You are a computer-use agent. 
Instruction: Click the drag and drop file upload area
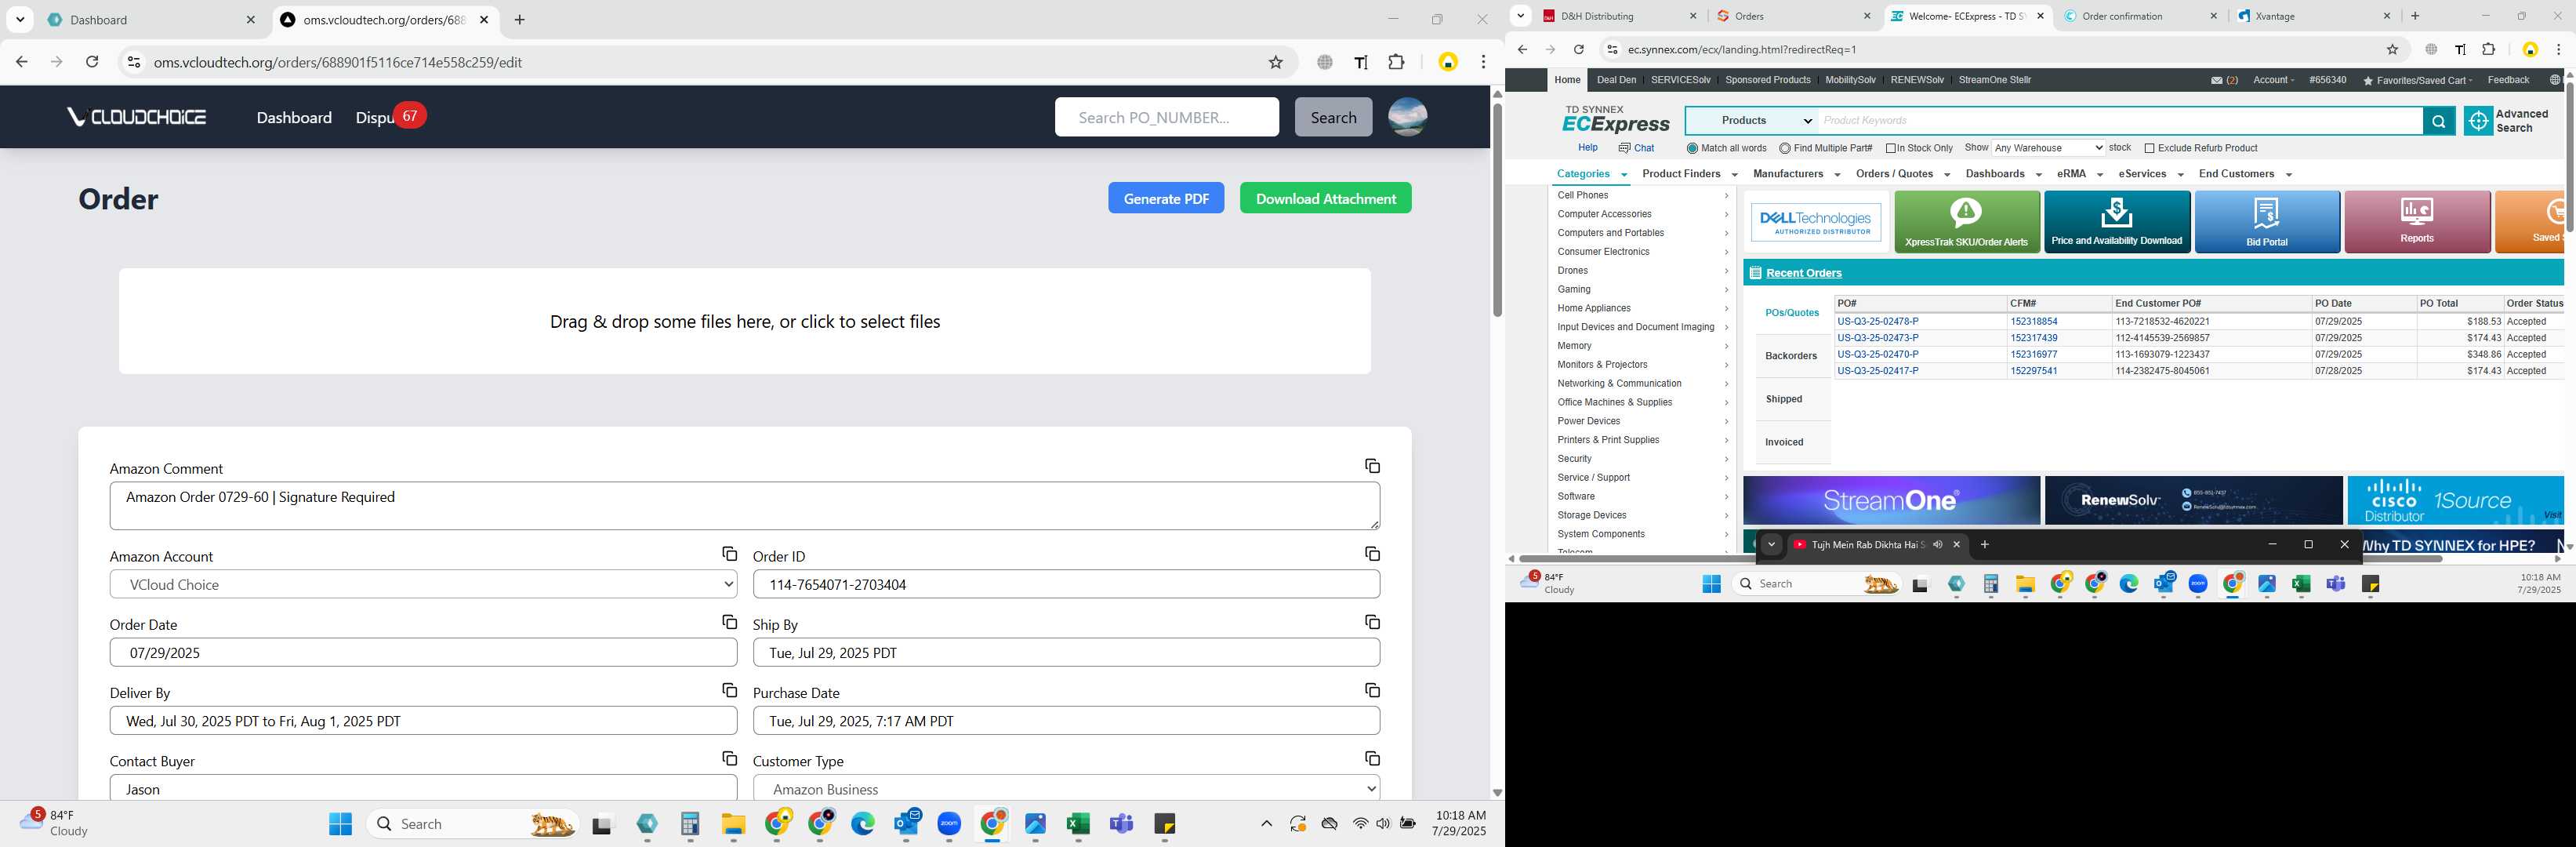745,321
